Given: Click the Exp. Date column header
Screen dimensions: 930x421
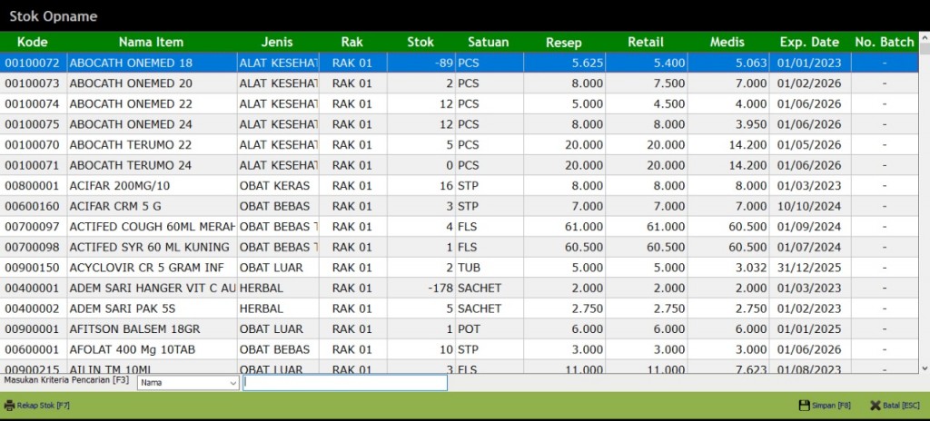Looking at the screenshot, I should click(808, 42).
